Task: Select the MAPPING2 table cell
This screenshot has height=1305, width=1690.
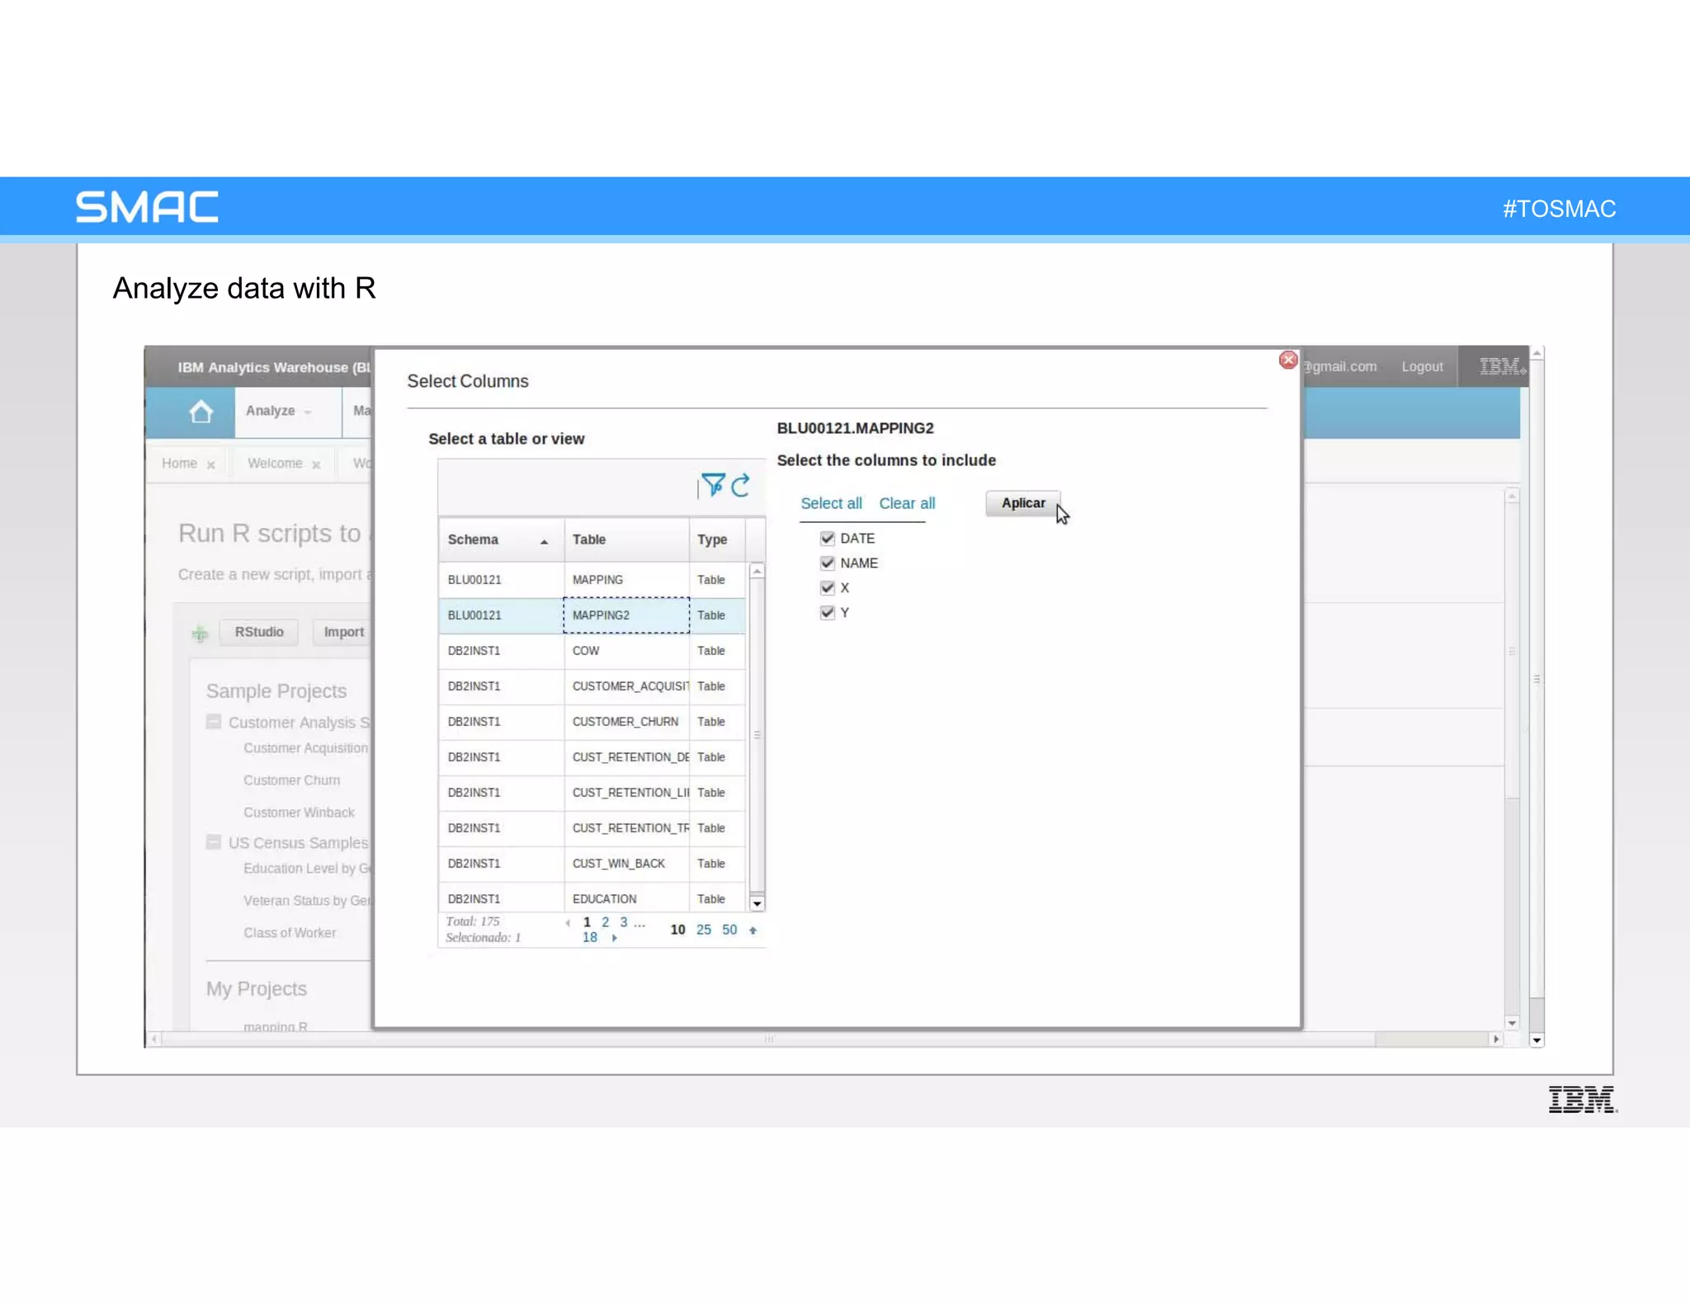Action: pos(626,615)
